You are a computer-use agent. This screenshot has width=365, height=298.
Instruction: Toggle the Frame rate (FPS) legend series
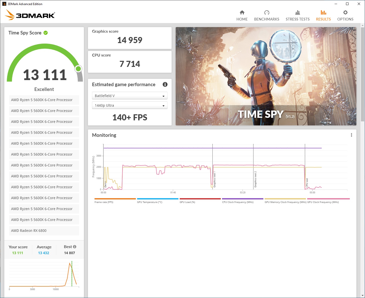tap(104, 202)
